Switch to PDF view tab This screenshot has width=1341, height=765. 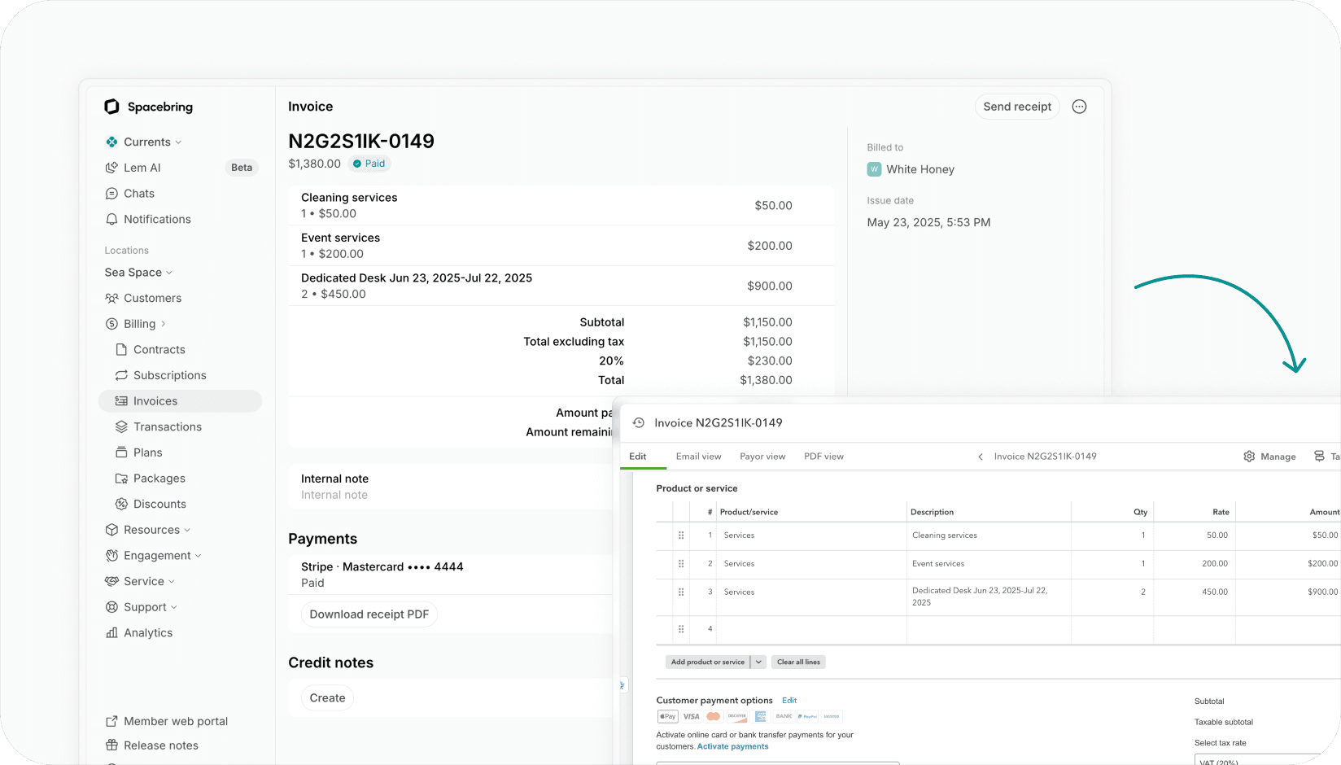point(823,457)
